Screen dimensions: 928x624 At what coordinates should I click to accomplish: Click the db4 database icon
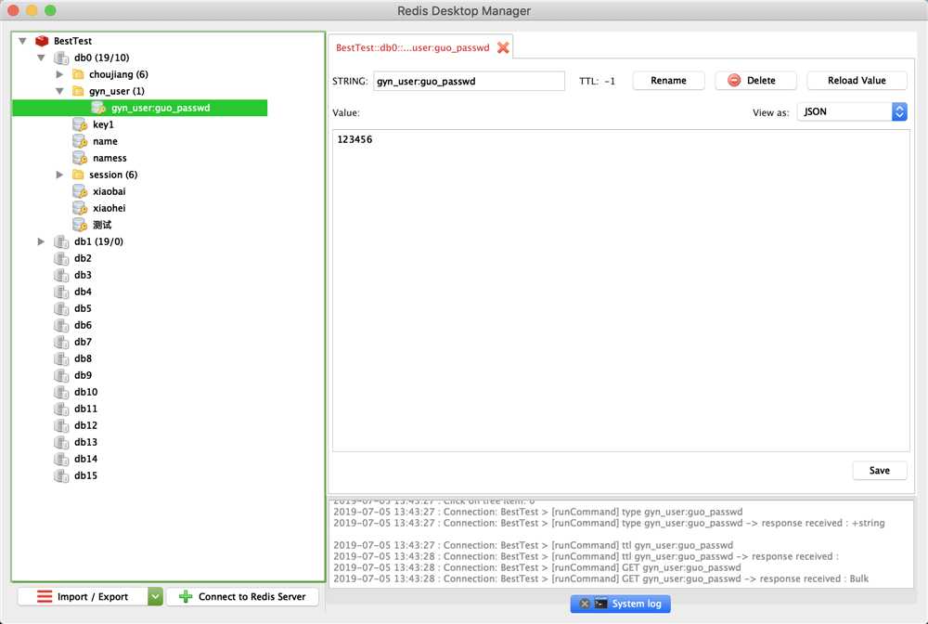[61, 292]
